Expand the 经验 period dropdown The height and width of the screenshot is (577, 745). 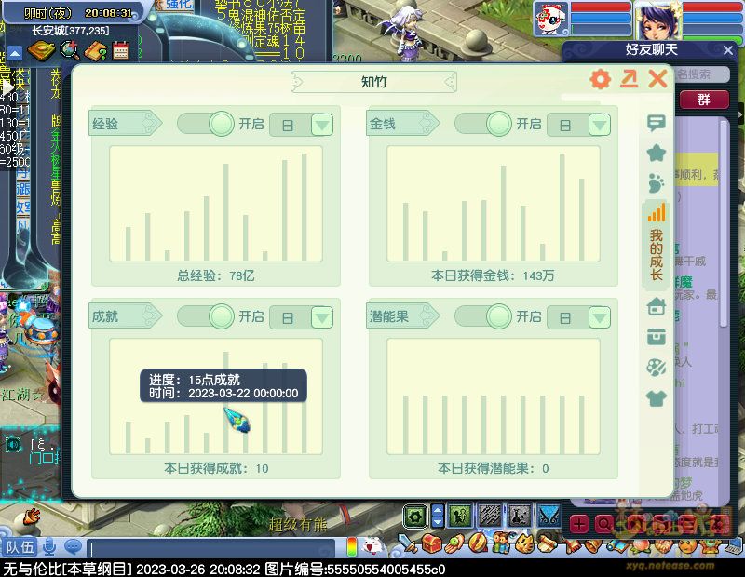pos(321,125)
